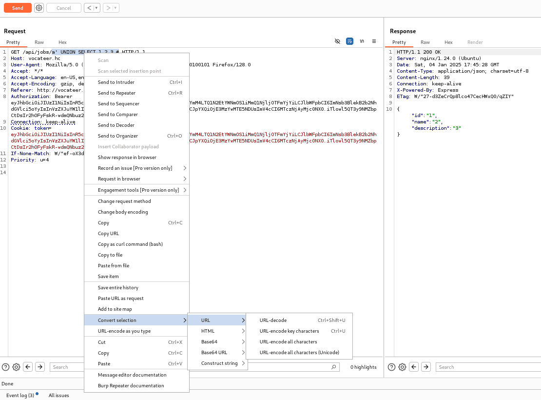Open Request editor hamburger menu
This screenshot has width=541, height=400.
(374, 41)
